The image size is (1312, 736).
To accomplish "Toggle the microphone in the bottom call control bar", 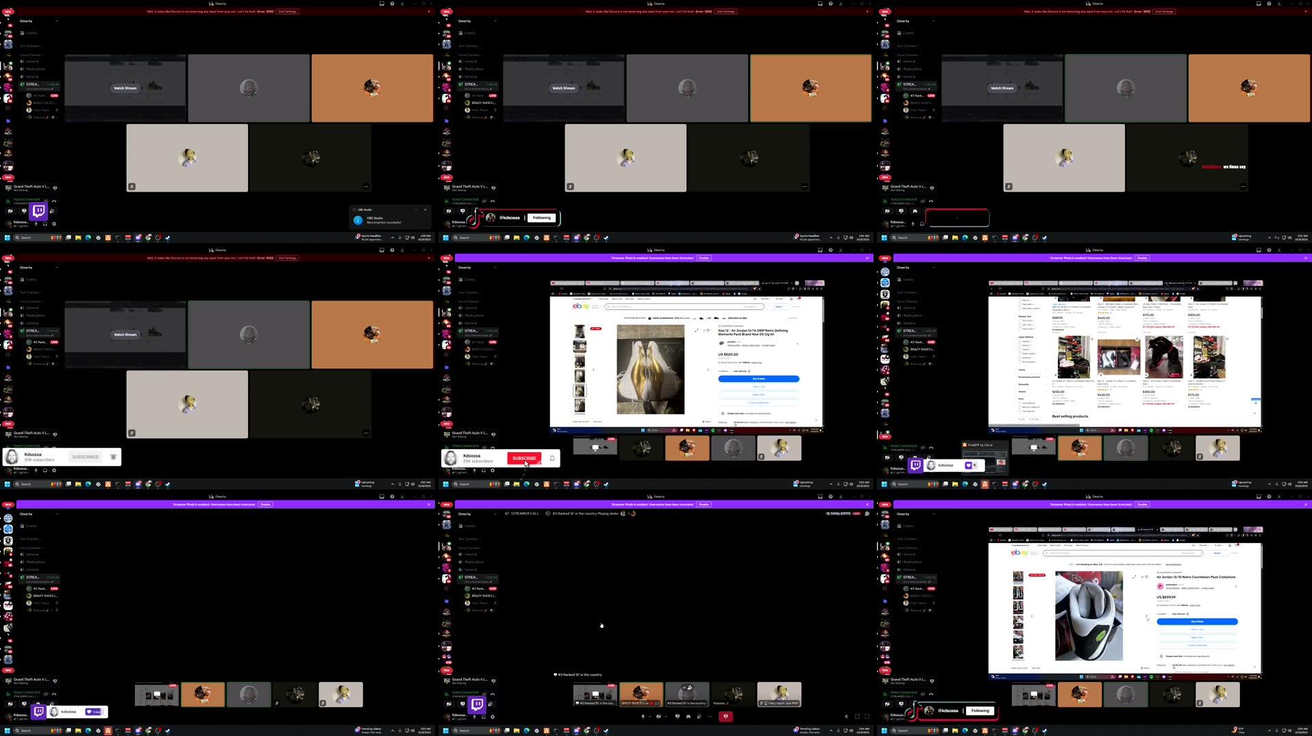I will [643, 716].
